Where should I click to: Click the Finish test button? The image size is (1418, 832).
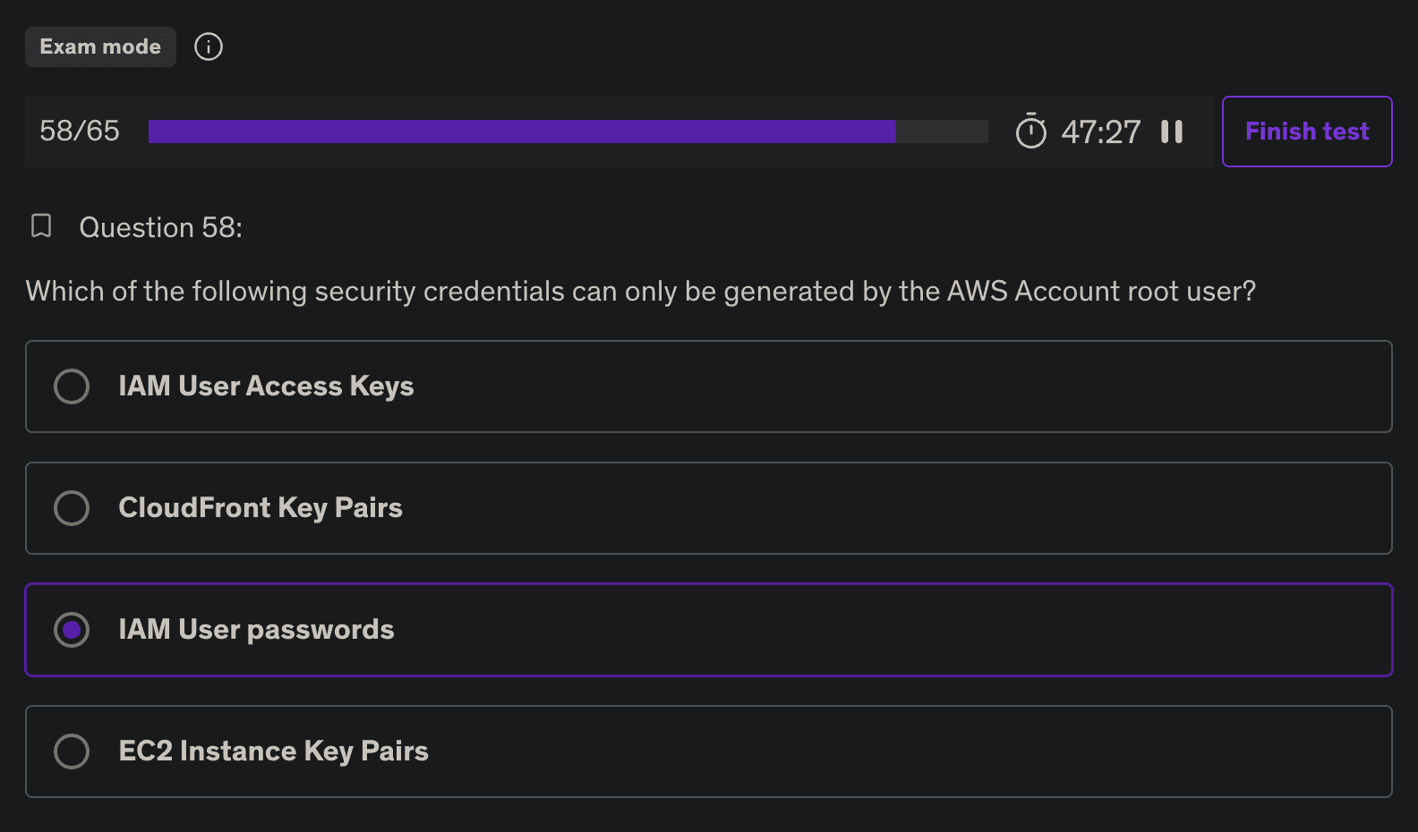pyautogui.click(x=1306, y=132)
